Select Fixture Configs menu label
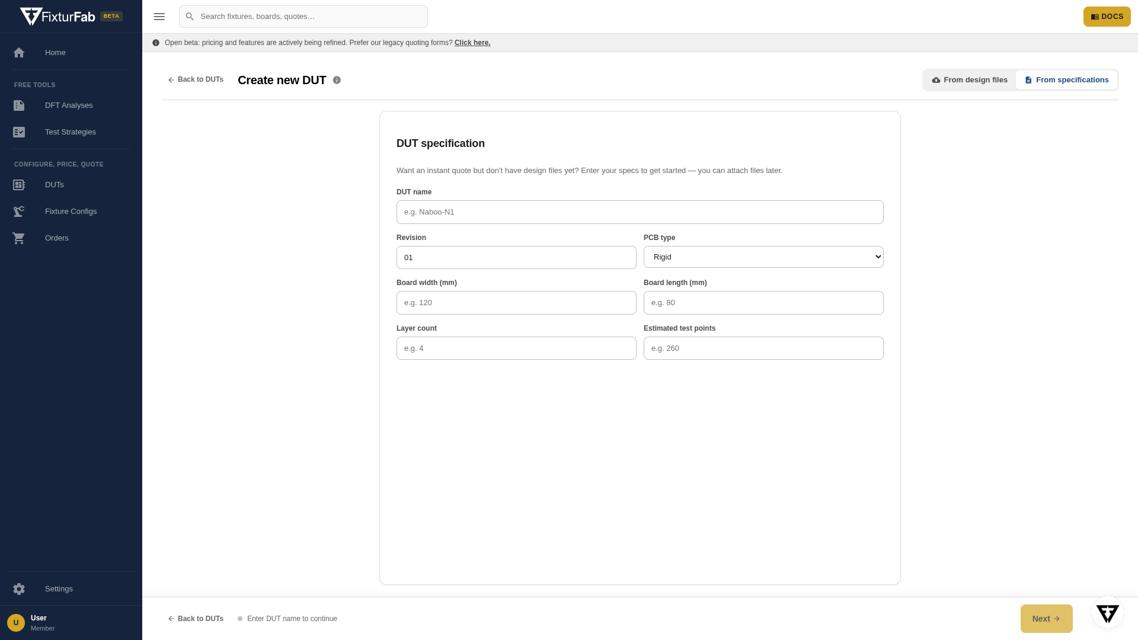The height and width of the screenshot is (640, 1138). (x=71, y=212)
